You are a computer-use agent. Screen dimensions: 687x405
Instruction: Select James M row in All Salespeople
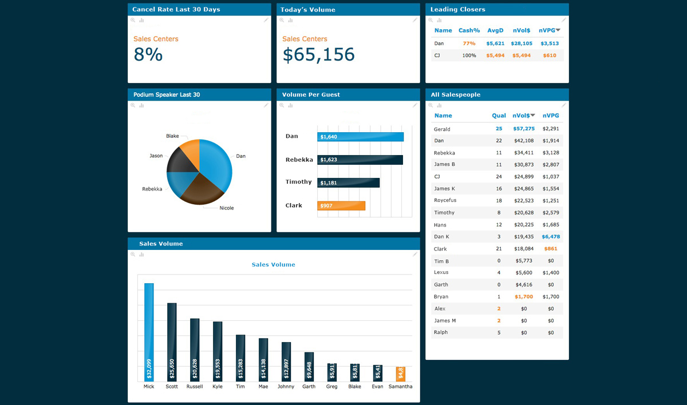click(x=497, y=320)
